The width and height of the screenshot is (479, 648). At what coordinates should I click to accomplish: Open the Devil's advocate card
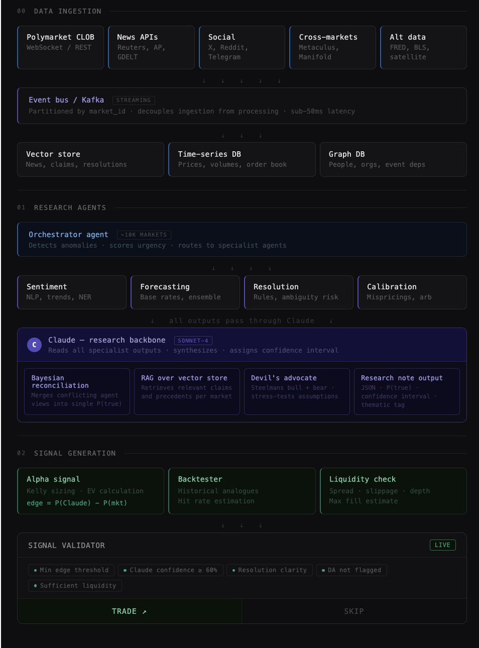pos(296,391)
